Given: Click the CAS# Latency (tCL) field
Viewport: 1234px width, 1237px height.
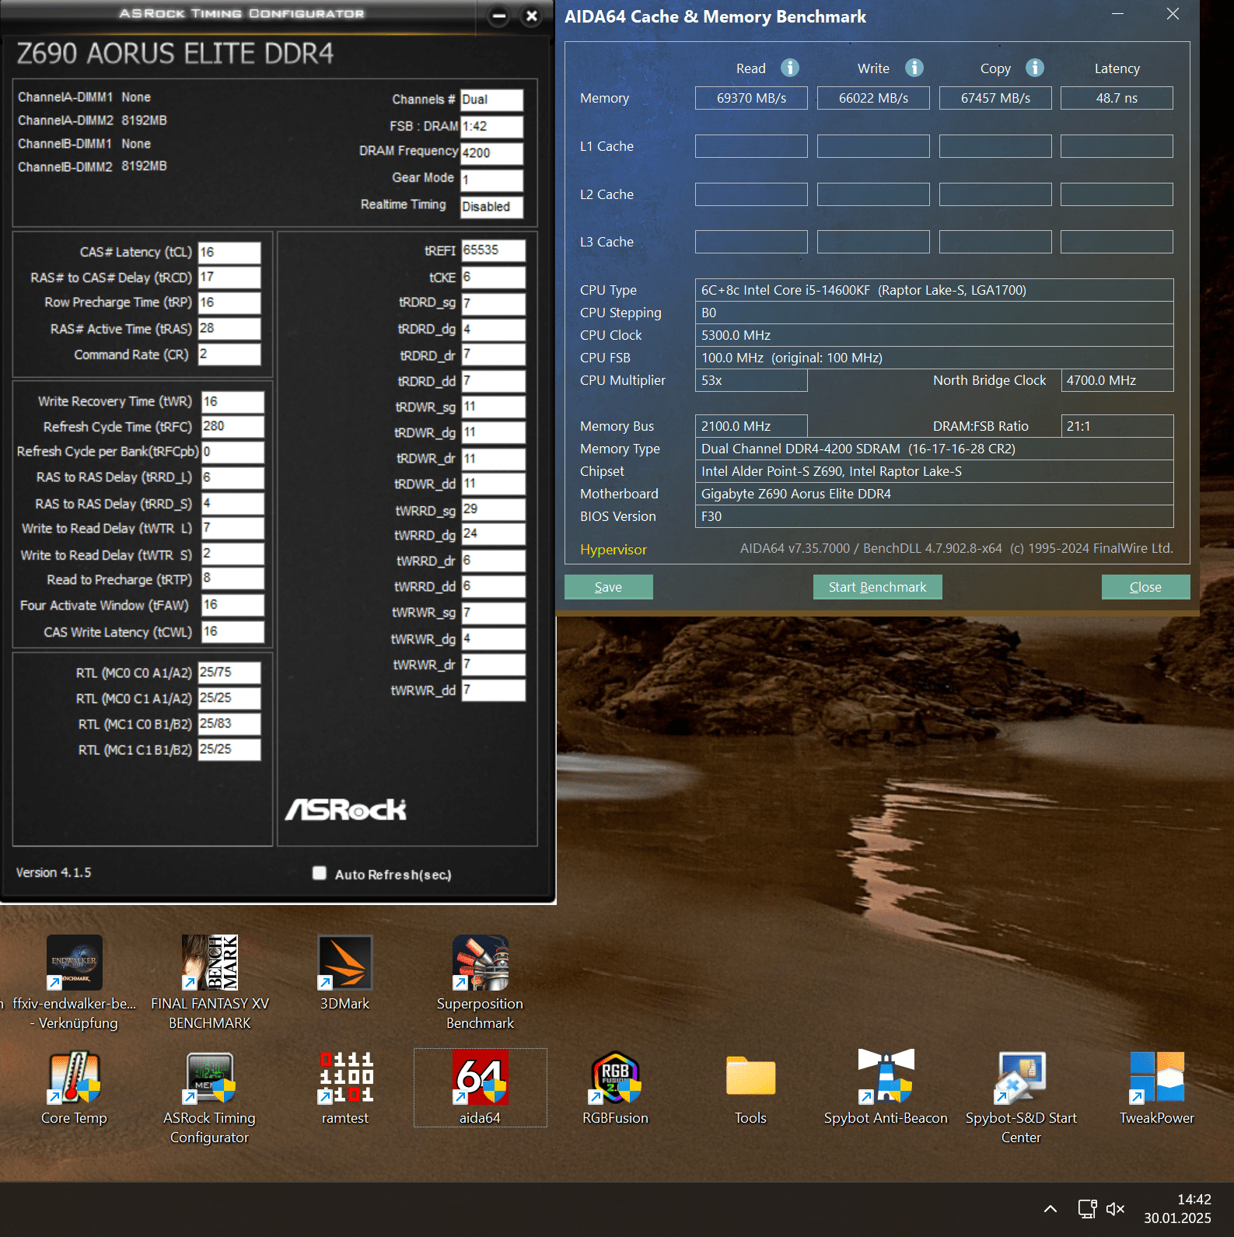Looking at the screenshot, I should coord(229,252).
